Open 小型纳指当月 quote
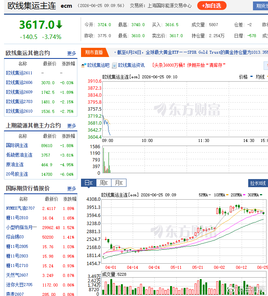Image resolution: width=268 pixels, height=296 pixels. pyautogui.click(x=21, y=227)
